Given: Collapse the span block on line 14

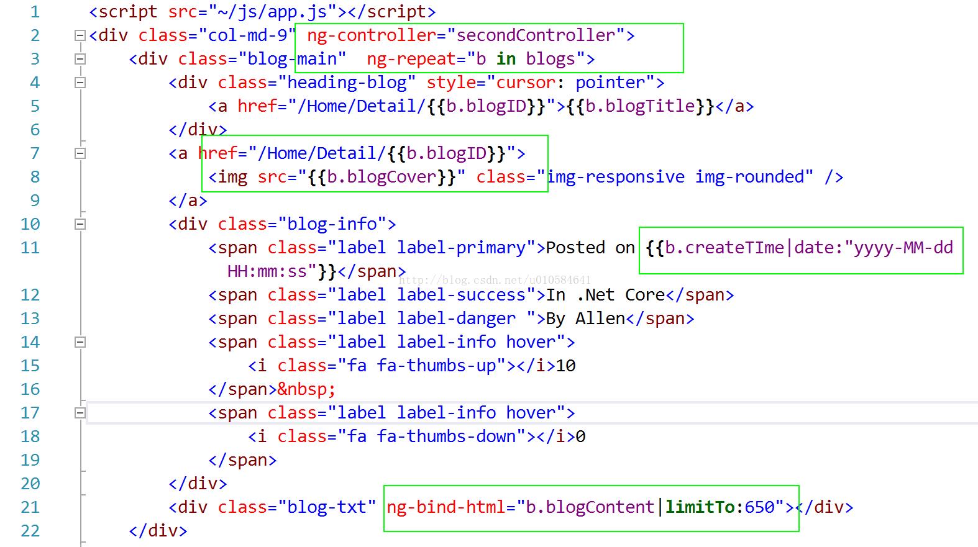Looking at the screenshot, I should coord(80,342).
